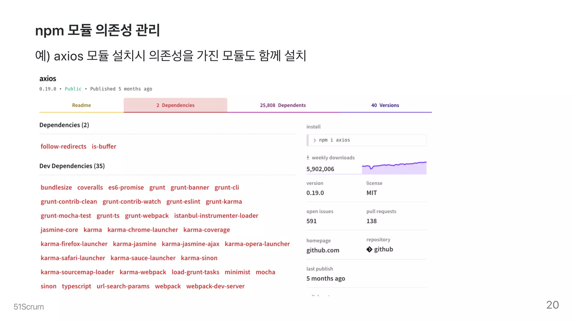Screen dimensions: 573x322
Task: Open the karma-jasmine-ajax link
Action: (191, 244)
